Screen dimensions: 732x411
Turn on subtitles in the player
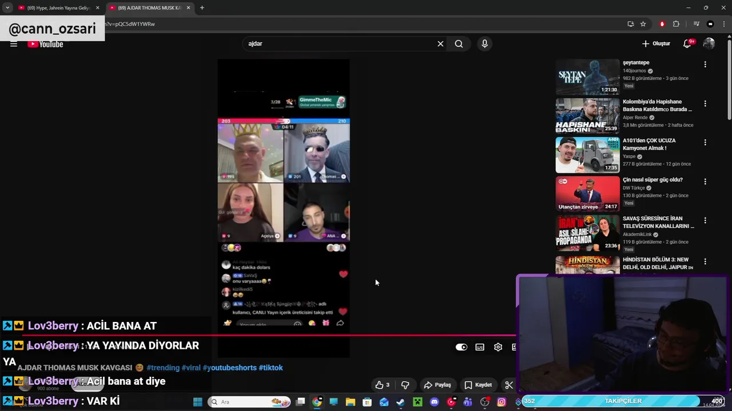[x=480, y=347]
